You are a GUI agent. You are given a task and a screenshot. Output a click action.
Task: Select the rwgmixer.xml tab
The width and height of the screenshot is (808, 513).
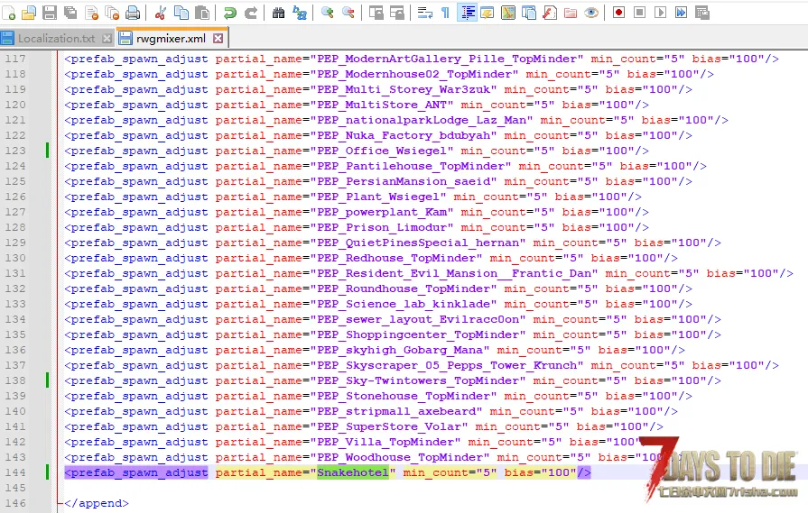pyautogui.click(x=172, y=38)
